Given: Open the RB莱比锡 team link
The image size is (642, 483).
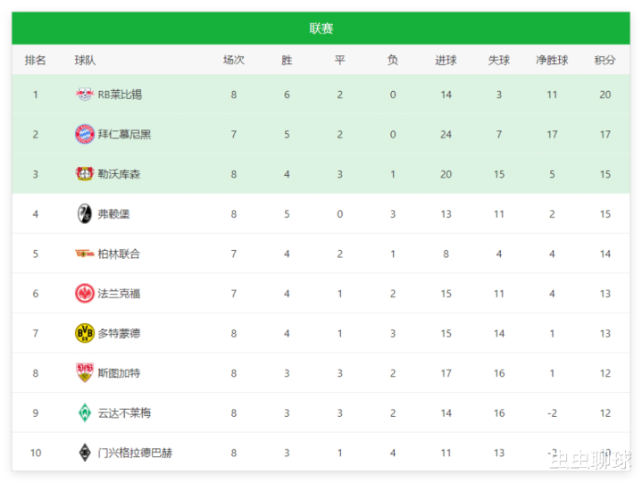Looking at the screenshot, I should tap(120, 95).
